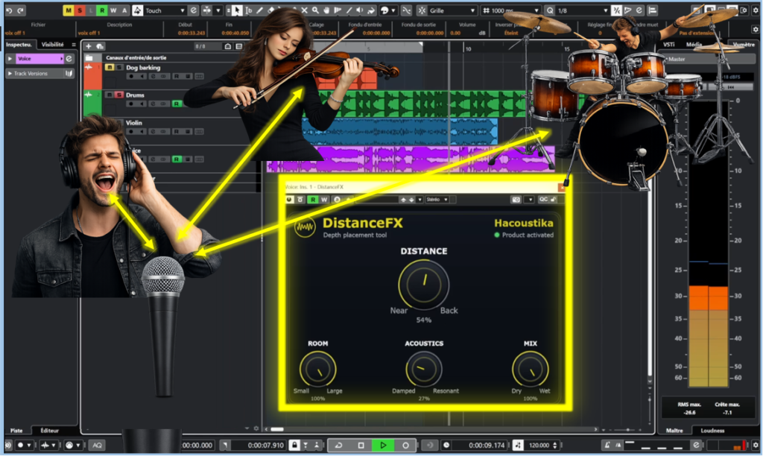The height and width of the screenshot is (456, 763).
Task: Select the Zoom magnifier tool
Action: [315, 10]
